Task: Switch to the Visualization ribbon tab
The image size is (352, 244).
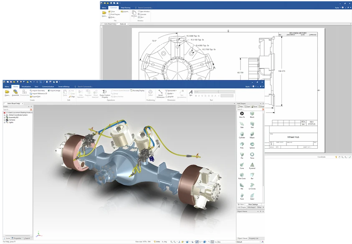Action: (x=26, y=86)
